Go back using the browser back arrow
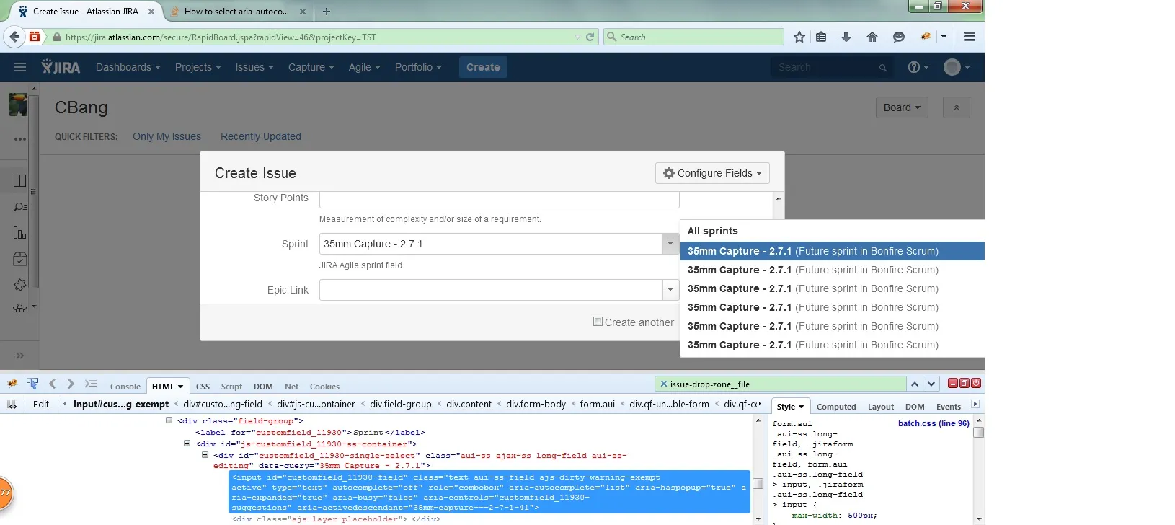 tap(14, 37)
